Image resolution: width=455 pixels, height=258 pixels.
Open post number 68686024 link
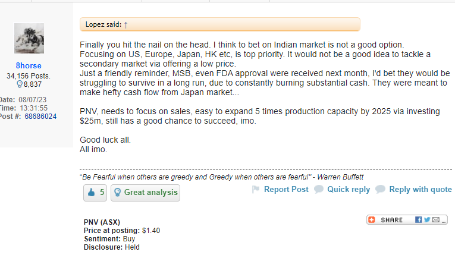(x=40, y=117)
